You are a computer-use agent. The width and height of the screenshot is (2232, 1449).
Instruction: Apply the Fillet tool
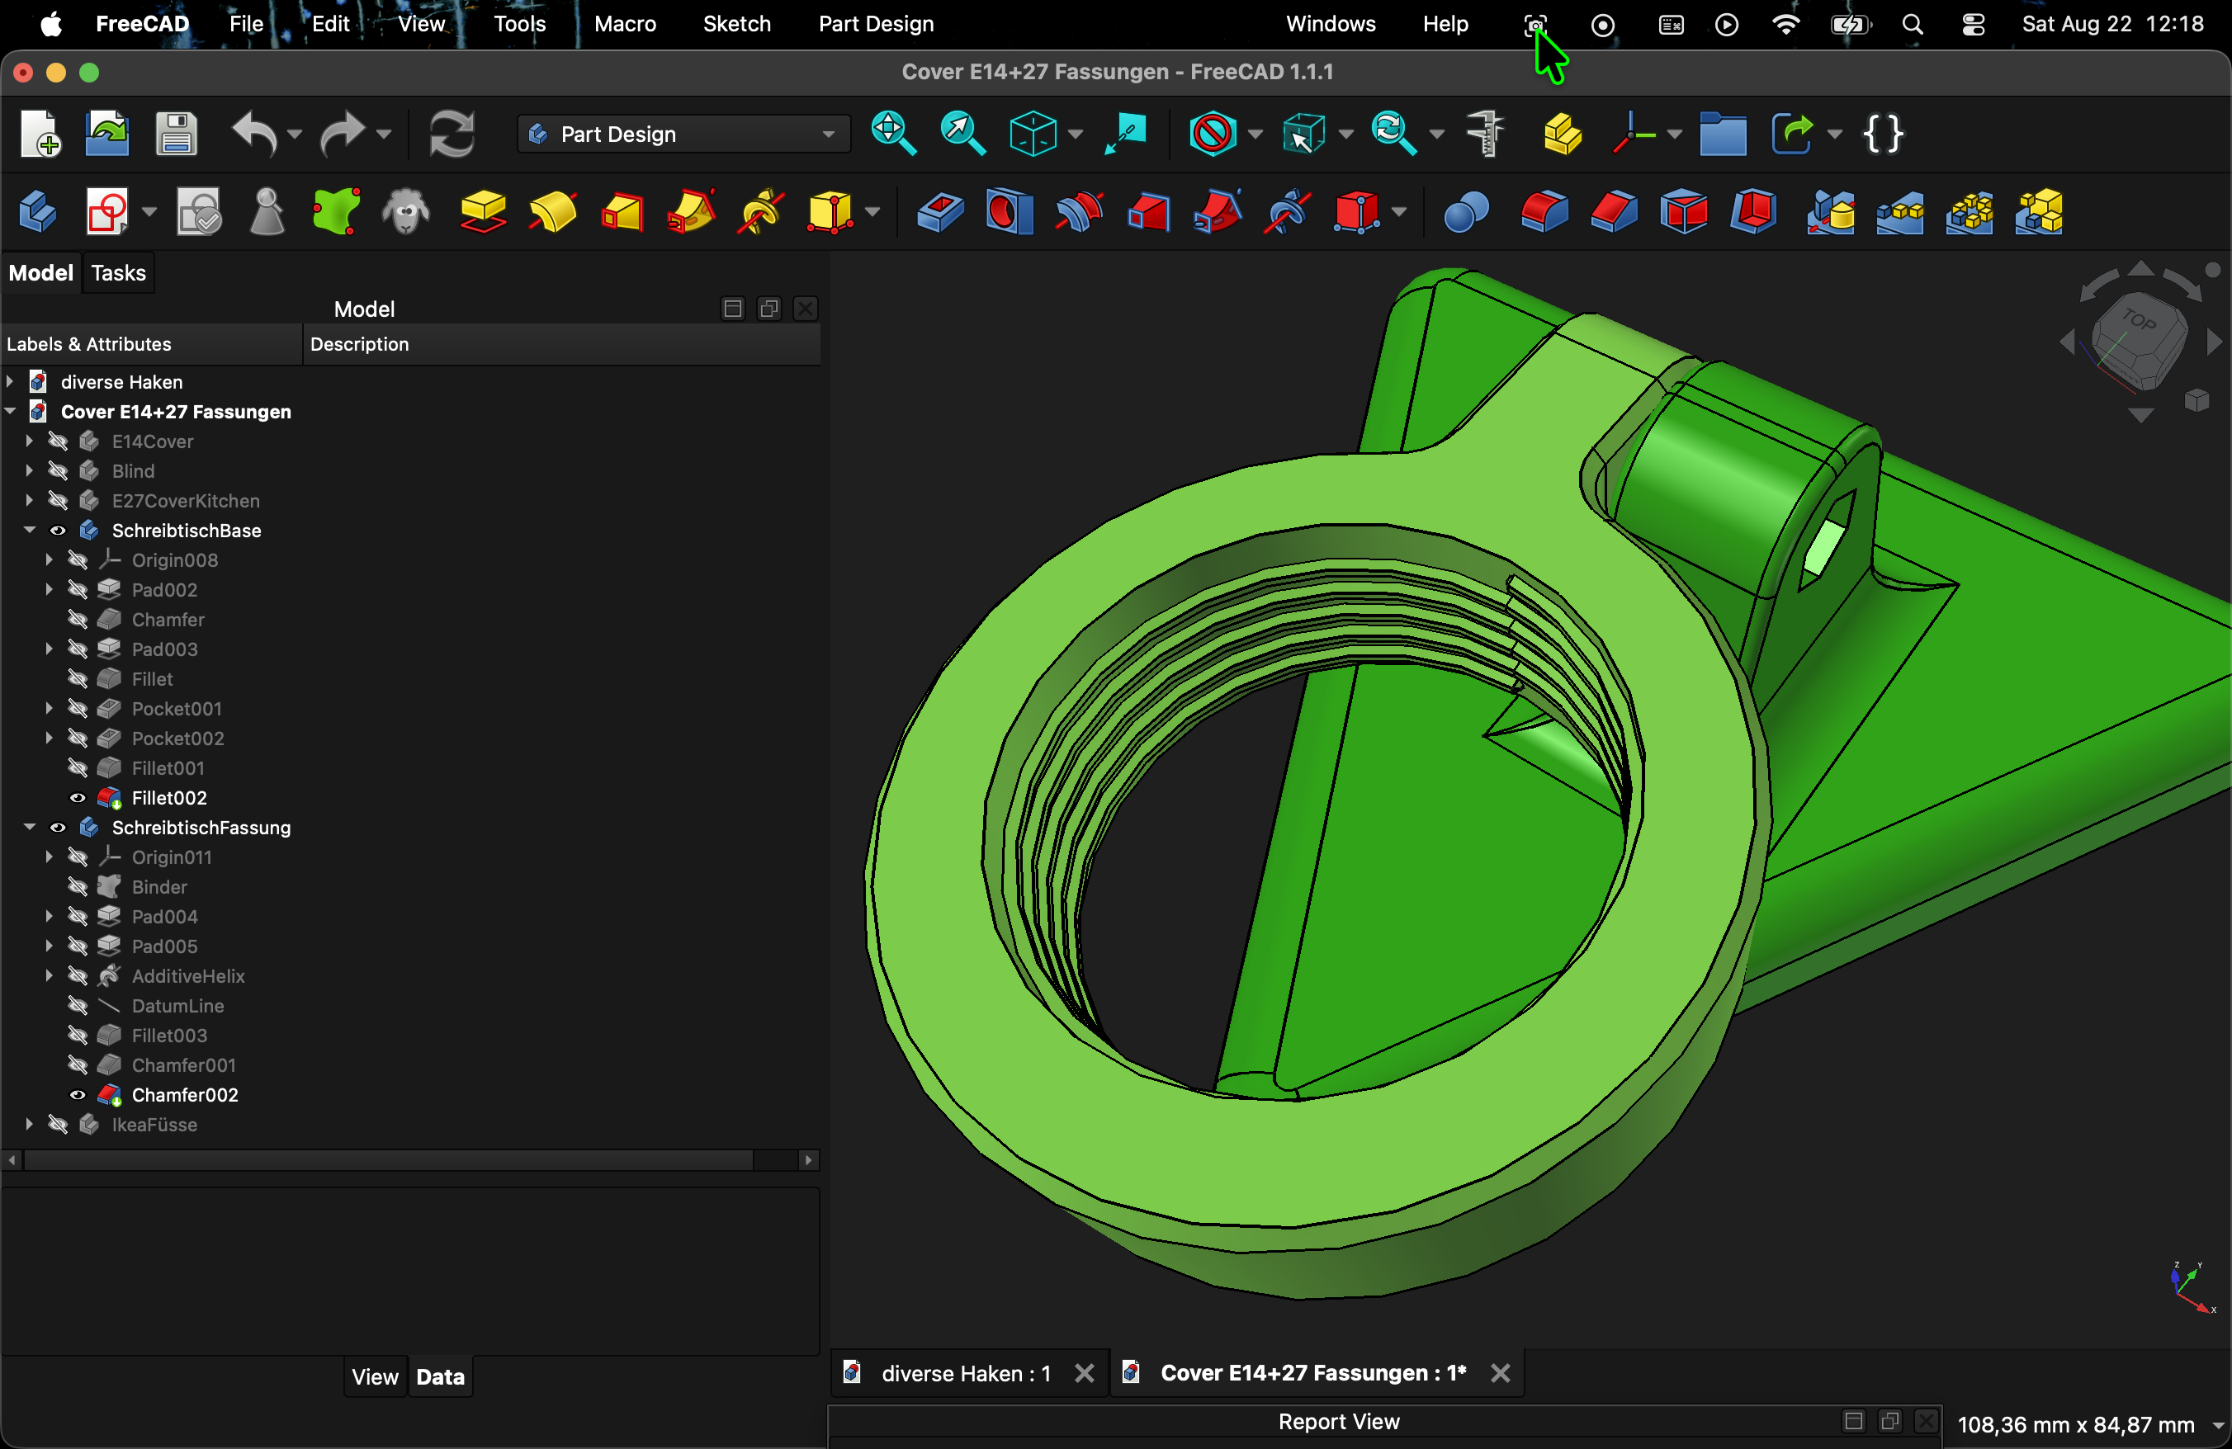coord(1544,212)
